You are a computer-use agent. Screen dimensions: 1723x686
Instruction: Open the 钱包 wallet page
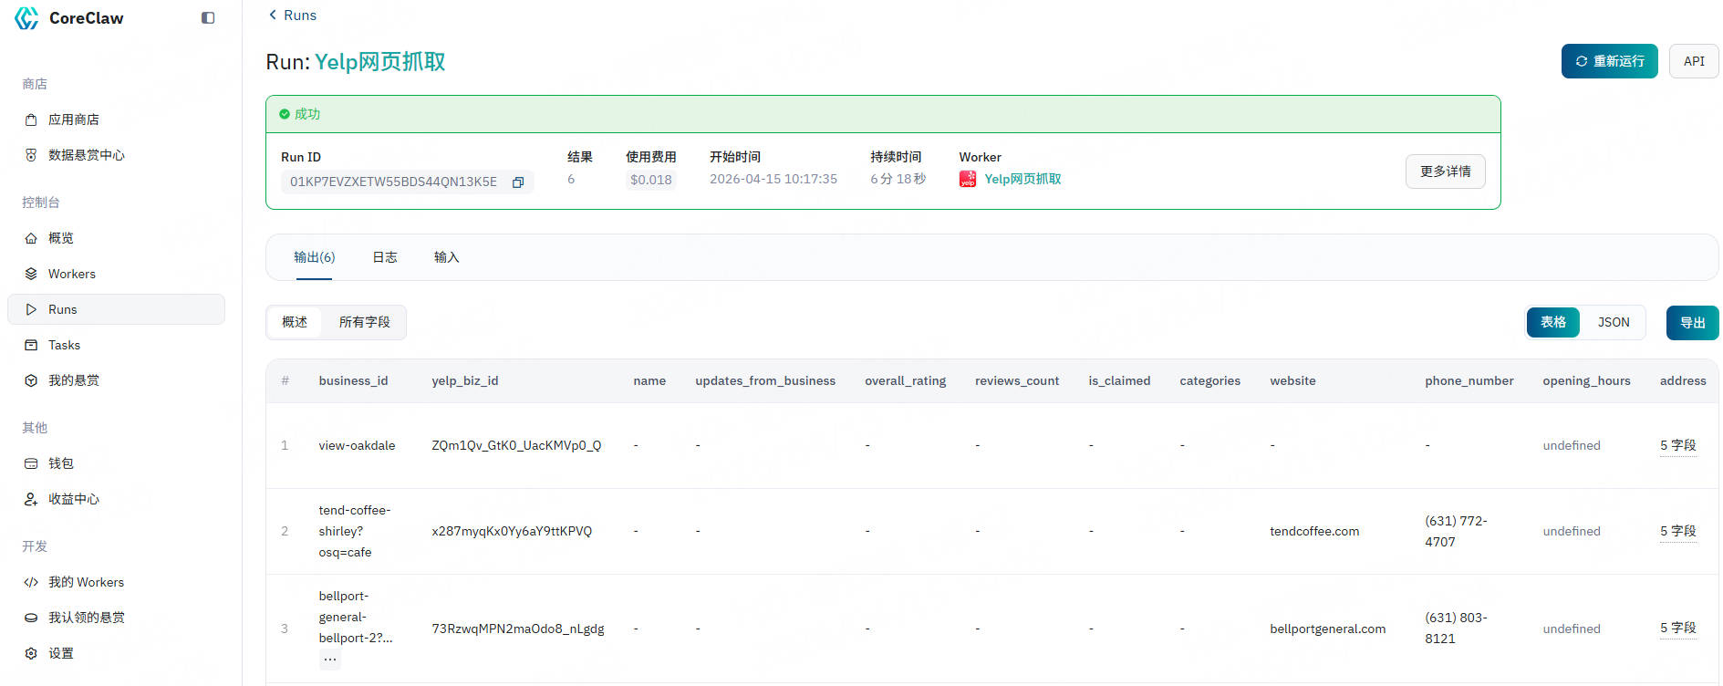click(60, 463)
